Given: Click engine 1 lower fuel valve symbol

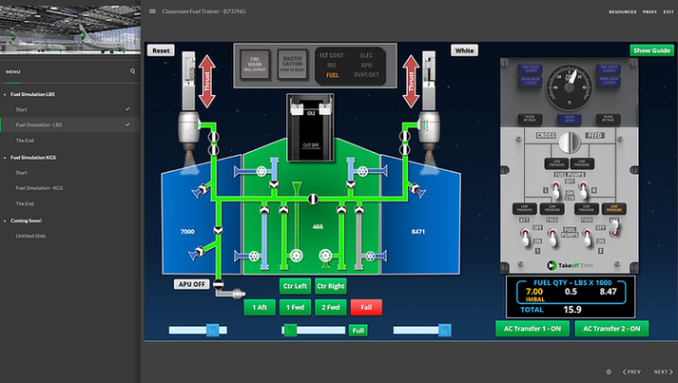Looking at the screenshot, I should 214,150.
